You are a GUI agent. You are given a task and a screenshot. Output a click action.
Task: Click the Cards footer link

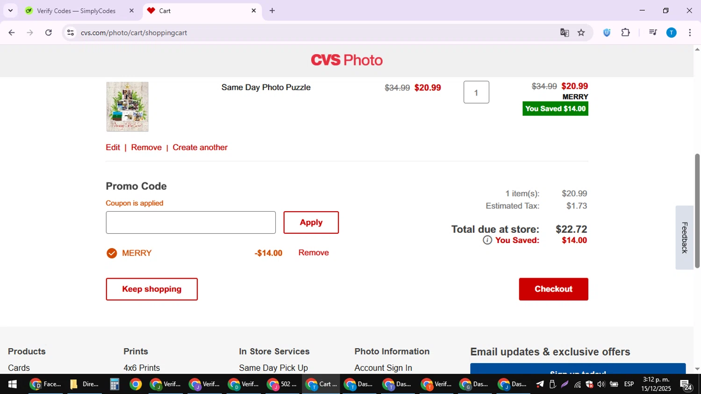point(19,368)
